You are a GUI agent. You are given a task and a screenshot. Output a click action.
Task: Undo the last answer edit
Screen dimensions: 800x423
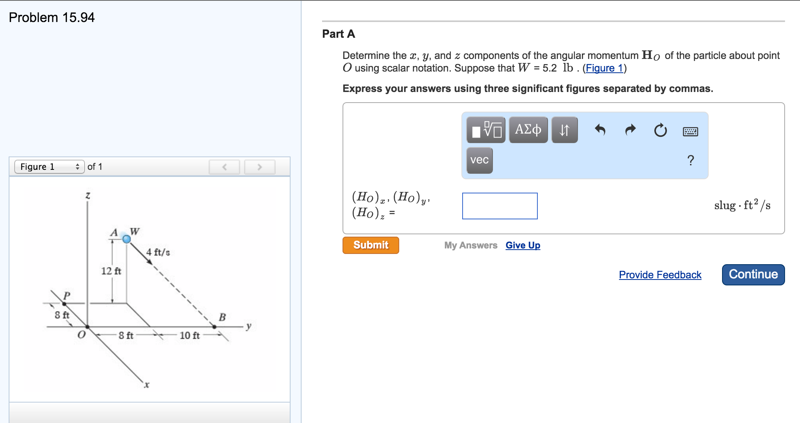coord(600,130)
